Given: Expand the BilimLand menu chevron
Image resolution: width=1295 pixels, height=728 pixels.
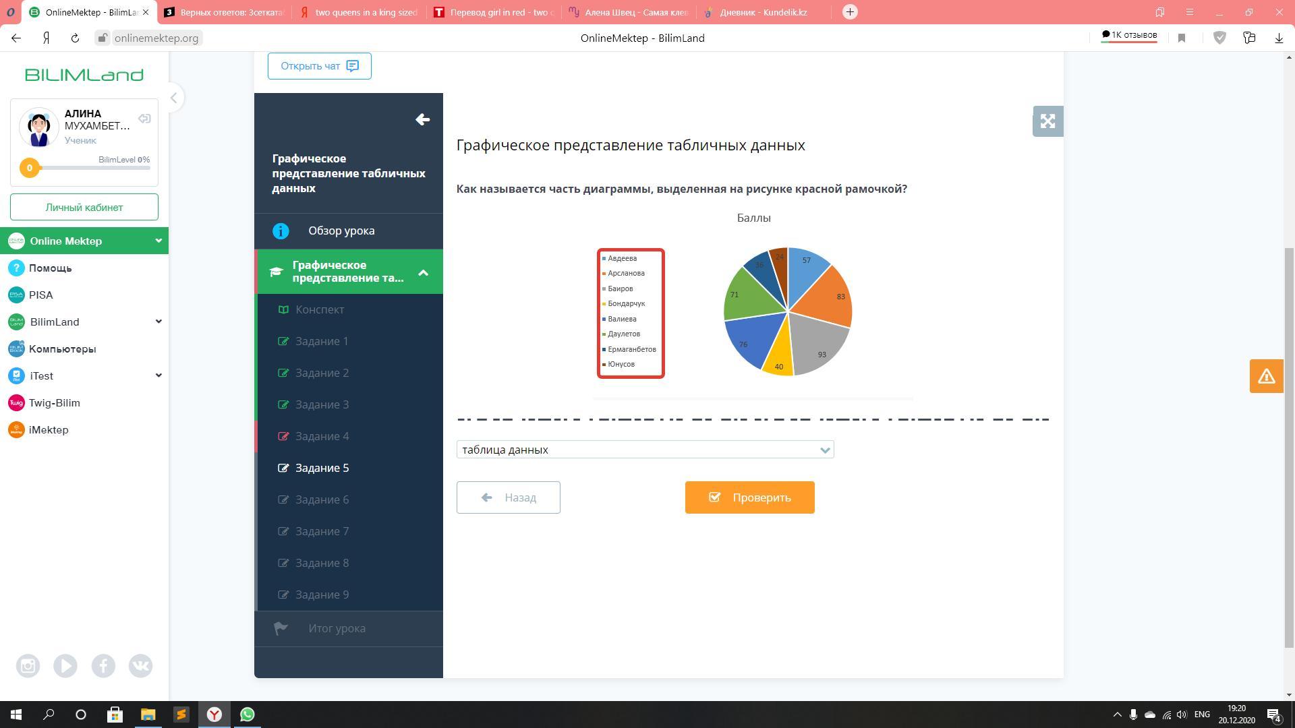Looking at the screenshot, I should pos(159,322).
